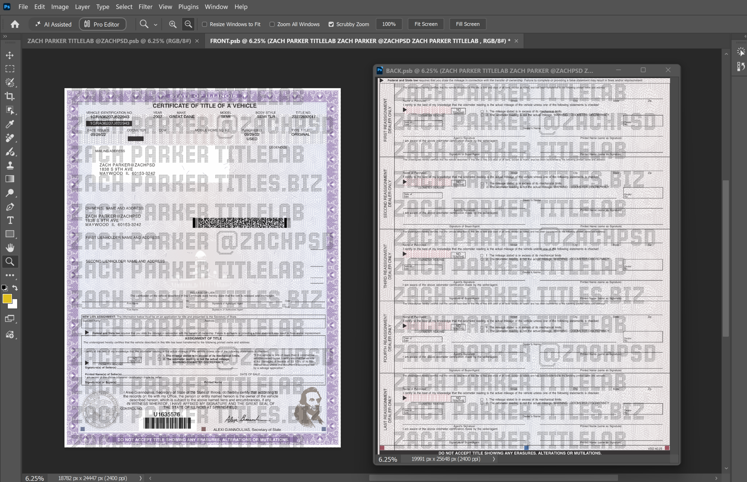Select the Rectangular Marquee tool
This screenshot has height=482, width=747.
(x=10, y=69)
